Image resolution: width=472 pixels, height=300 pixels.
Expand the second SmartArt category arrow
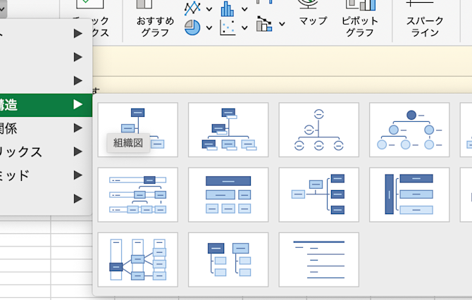click(x=78, y=57)
